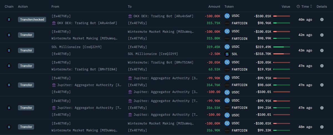
Task: Click the 315.71K amount
Action: pyautogui.click(x=214, y=23)
